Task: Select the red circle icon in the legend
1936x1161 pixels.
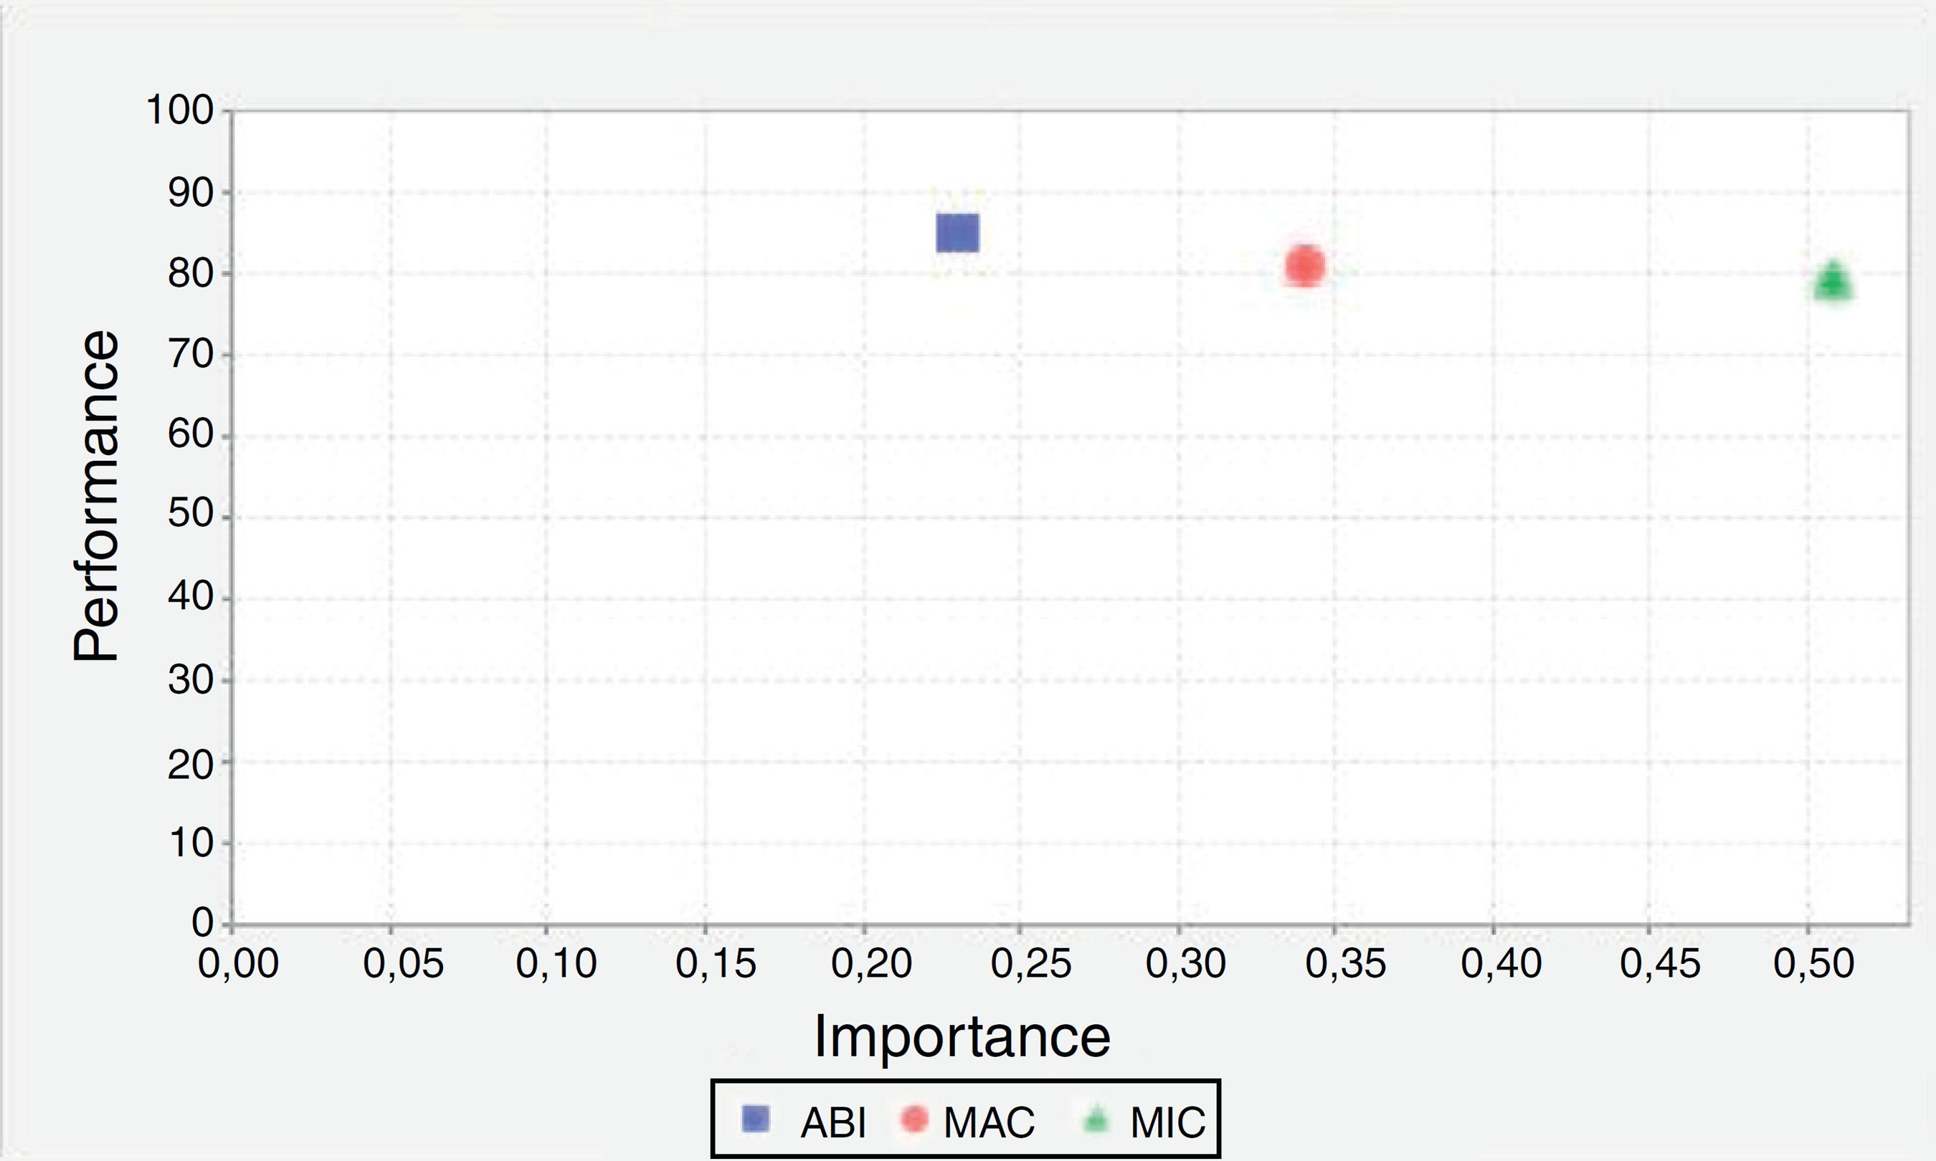Action: pyautogui.click(x=914, y=1119)
